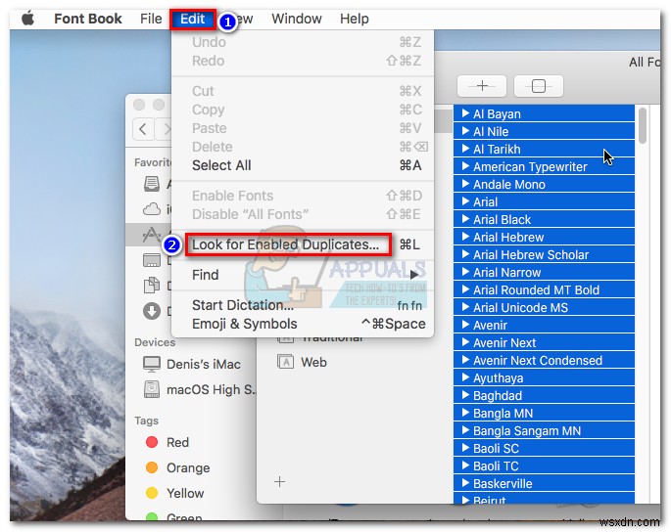Open the Help menu
This screenshot has height=532, width=671.
click(x=355, y=19)
